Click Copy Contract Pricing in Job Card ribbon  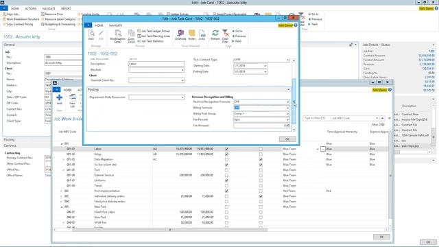(18, 24)
